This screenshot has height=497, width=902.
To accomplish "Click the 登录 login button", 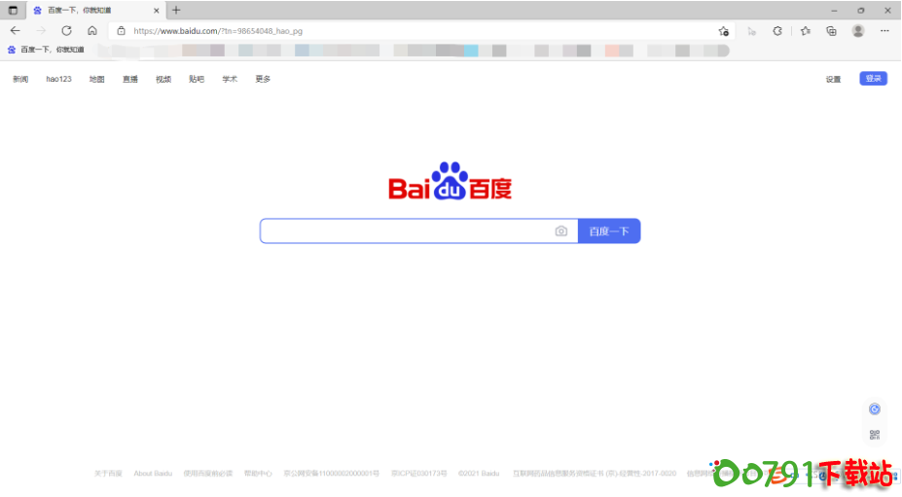I will click(873, 79).
